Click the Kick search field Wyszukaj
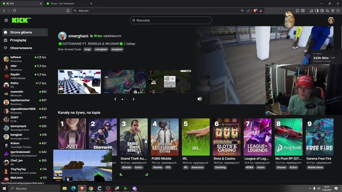The width and height of the screenshot is (342, 192). coord(171,20)
